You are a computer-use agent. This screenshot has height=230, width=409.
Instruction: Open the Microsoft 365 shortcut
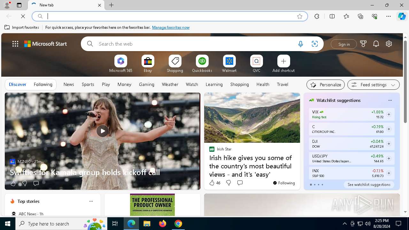(x=121, y=64)
